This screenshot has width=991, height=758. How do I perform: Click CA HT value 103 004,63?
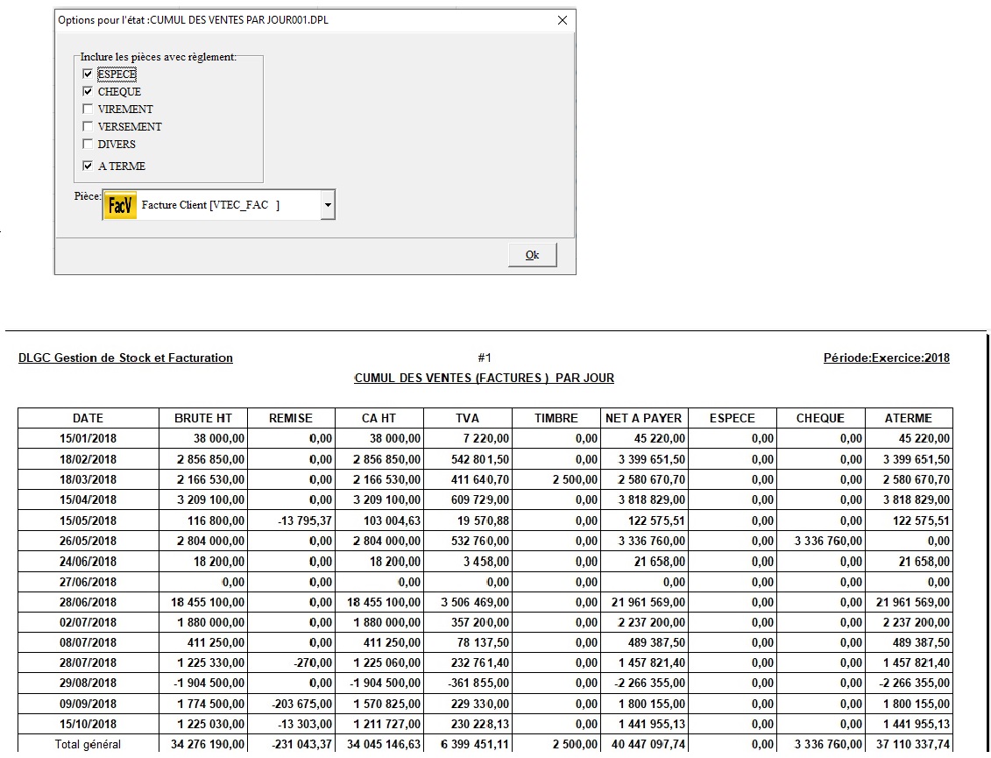(x=393, y=521)
